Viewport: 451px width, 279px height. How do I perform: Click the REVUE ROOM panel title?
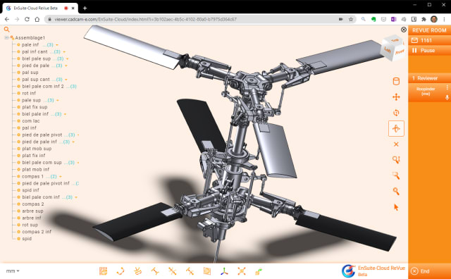[429, 30]
